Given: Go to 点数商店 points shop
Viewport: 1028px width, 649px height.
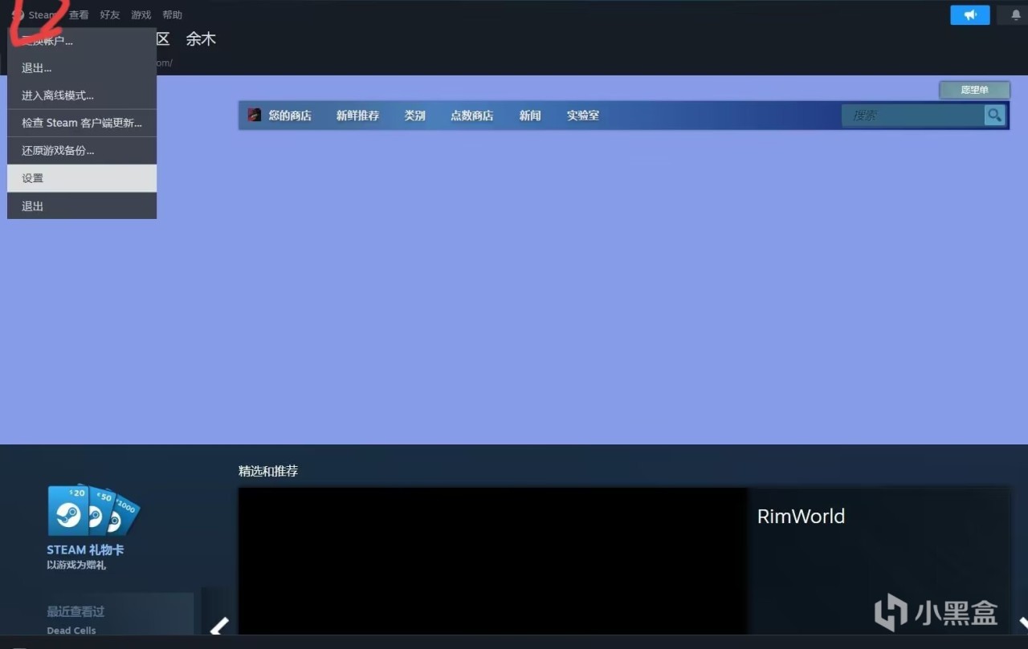Looking at the screenshot, I should point(472,116).
